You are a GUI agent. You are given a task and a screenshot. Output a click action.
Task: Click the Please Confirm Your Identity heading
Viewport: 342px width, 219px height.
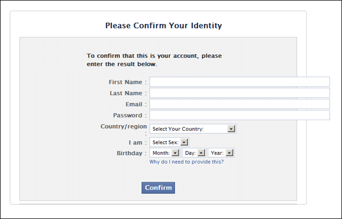point(164,26)
